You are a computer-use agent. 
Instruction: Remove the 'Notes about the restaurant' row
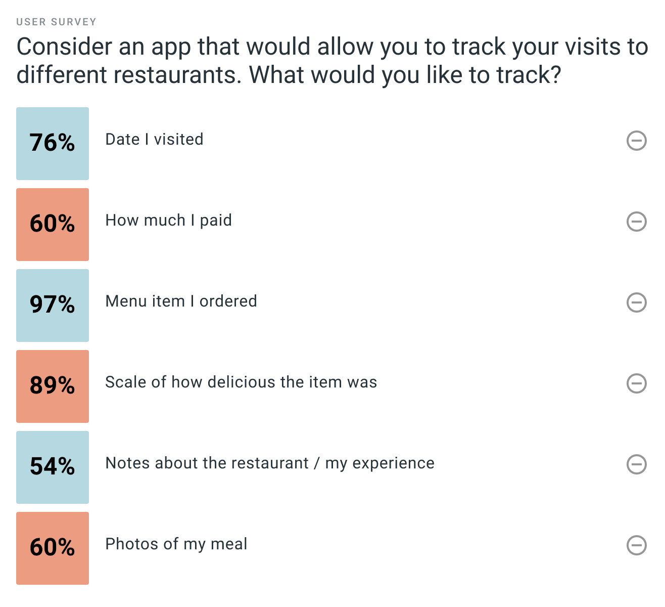click(x=636, y=464)
